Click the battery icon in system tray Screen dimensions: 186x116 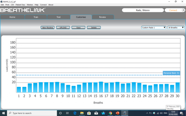(x=151, y=113)
